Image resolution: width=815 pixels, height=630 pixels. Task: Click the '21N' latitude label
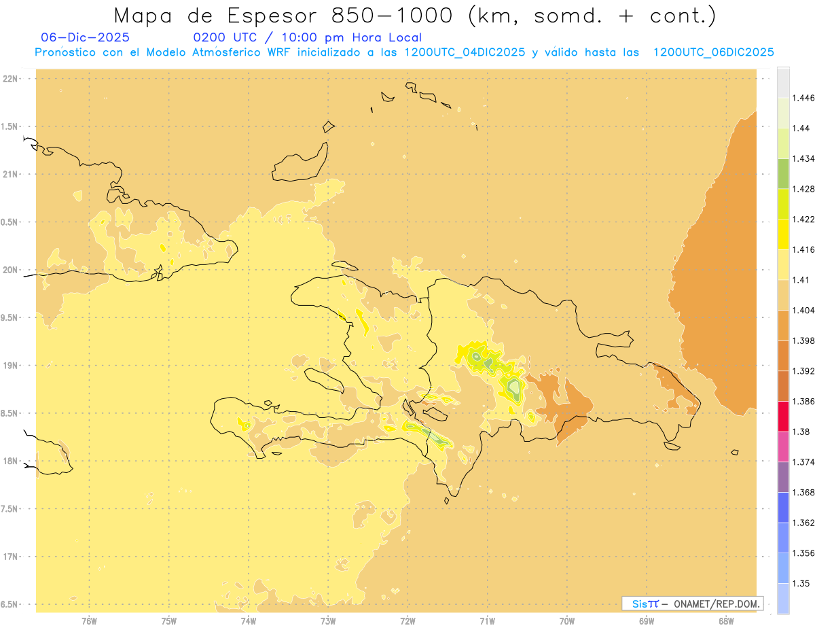(10, 175)
